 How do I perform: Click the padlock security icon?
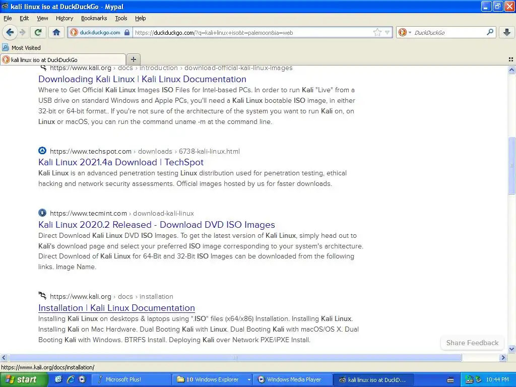tap(127, 32)
